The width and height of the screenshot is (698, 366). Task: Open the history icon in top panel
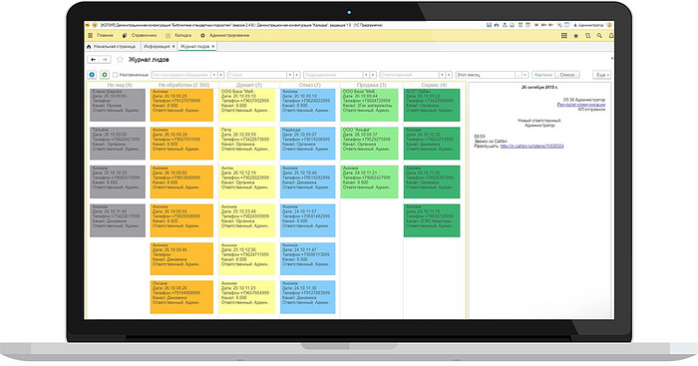point(587,36)
